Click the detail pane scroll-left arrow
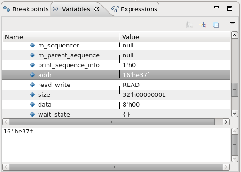Image resolution: width=241 pixels, height=172 pixels. (x=6, y=167)
